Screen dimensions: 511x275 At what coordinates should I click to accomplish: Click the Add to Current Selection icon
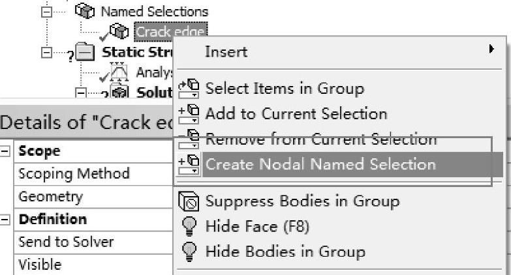188,113
